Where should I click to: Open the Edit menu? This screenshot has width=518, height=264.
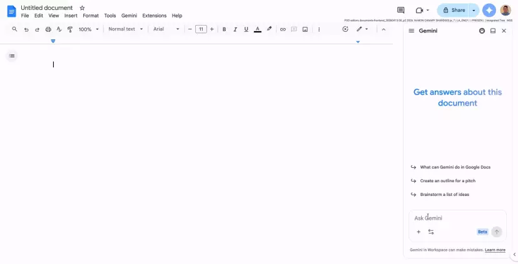click(x=39, y=16)
